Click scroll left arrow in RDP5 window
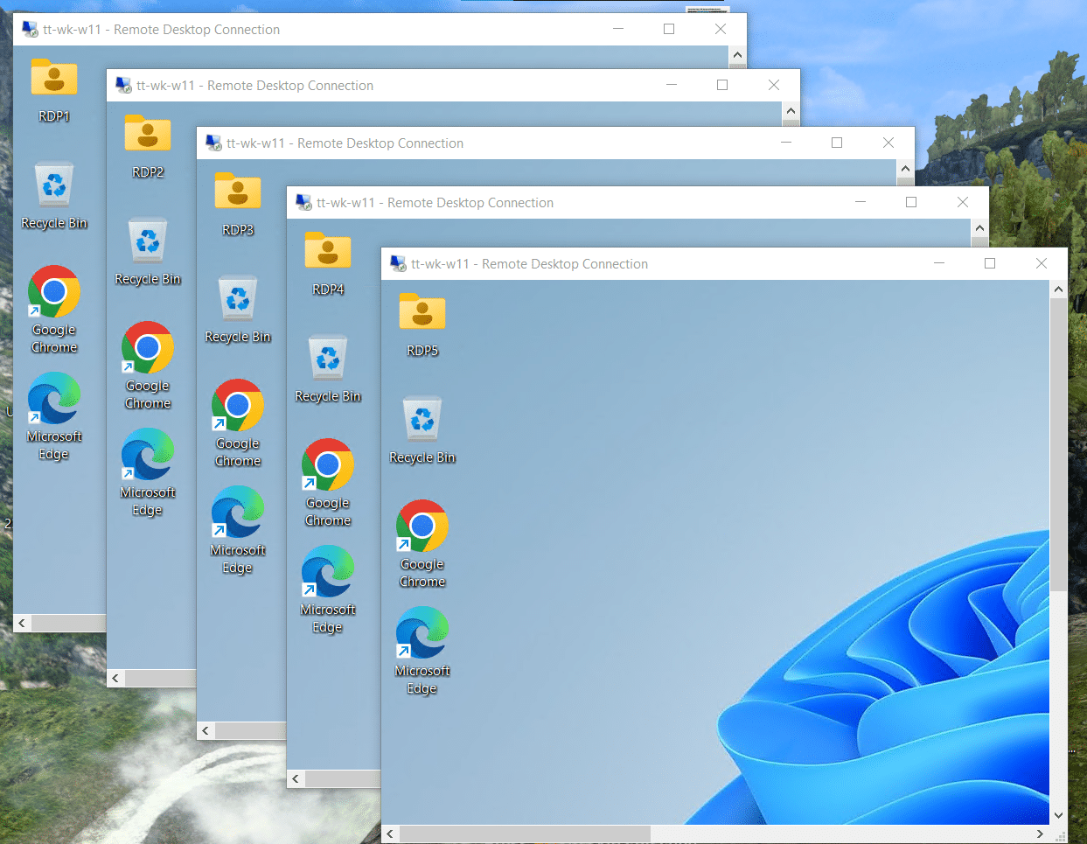The image size is (1087, 844). click(x=390, y=834)
